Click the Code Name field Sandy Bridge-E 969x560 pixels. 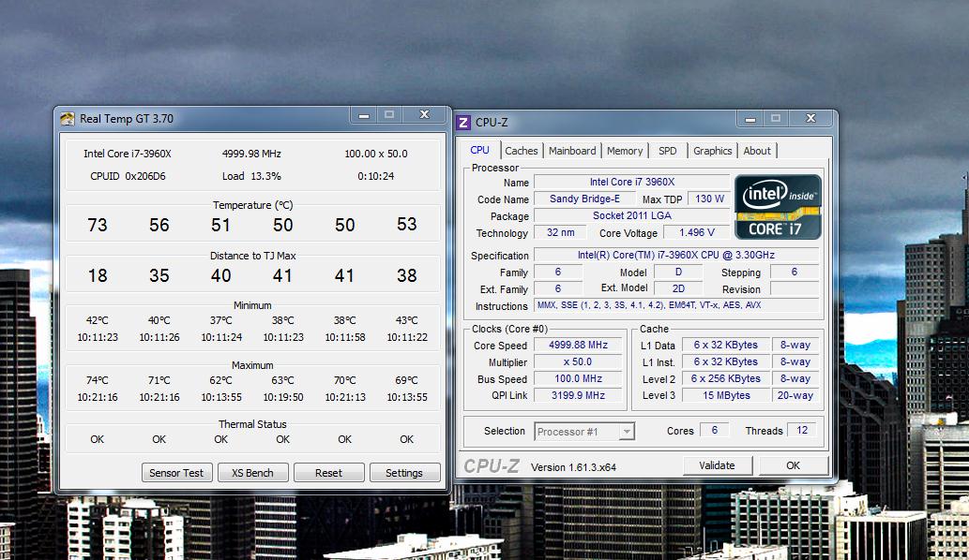(x=584, y=199)
